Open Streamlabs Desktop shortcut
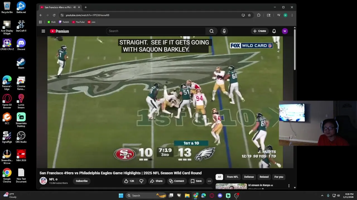 click(x=21, y=120)
